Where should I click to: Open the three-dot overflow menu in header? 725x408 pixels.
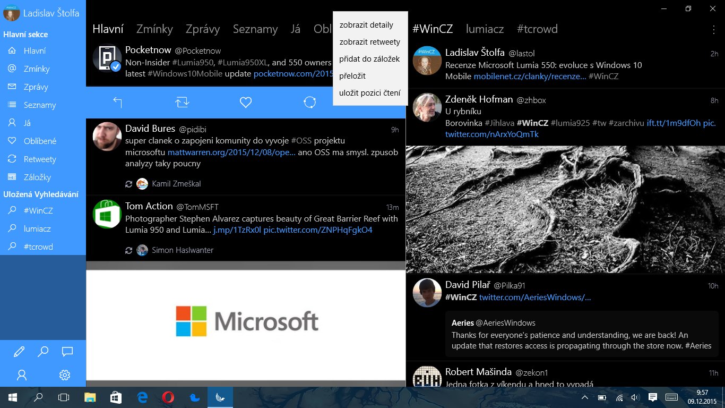713,29
